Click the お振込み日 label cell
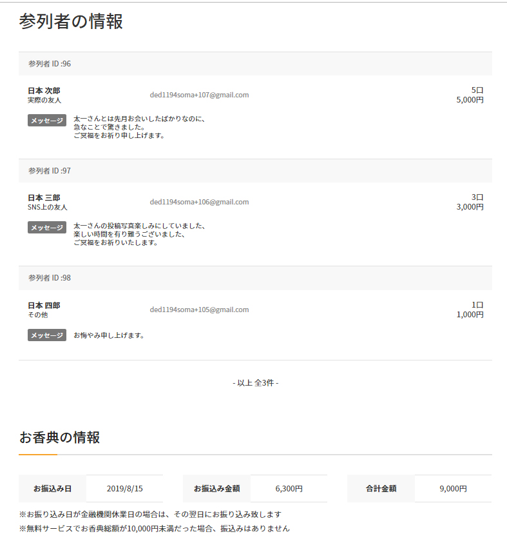 pyautogui.click(x=53, y=489)
